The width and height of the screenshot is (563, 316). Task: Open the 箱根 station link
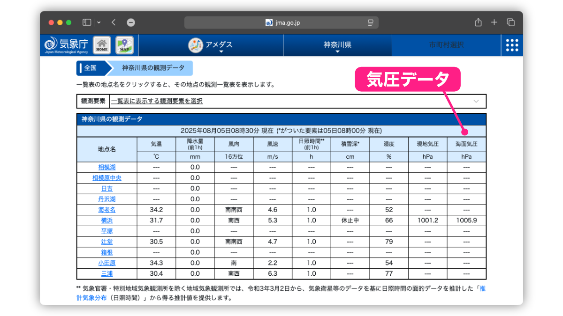pyautogui.click(x=107, y=252)
